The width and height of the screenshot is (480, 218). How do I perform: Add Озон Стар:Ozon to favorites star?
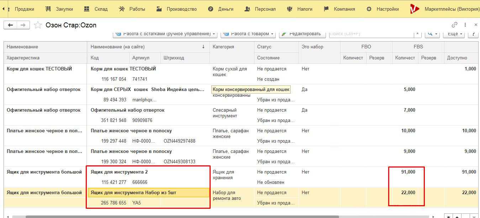tap(38, 25)
